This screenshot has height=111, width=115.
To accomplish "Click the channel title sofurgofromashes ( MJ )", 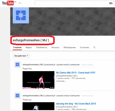I will pos(31,40).
